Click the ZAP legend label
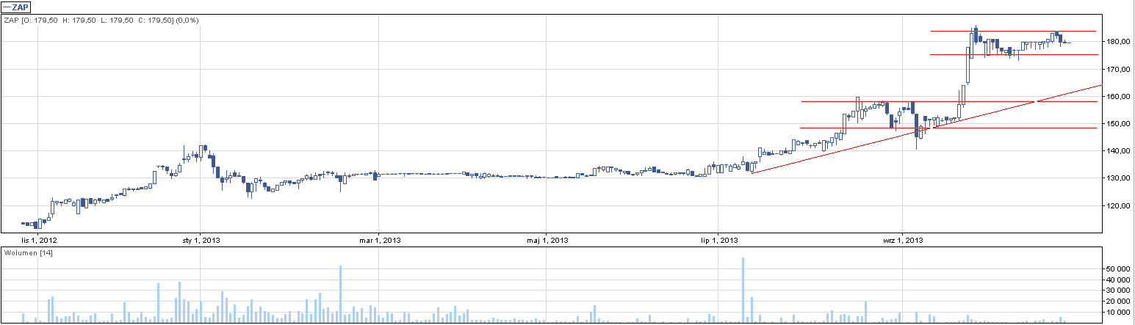This screenshot has width=1135, height=325. point(15,7)
